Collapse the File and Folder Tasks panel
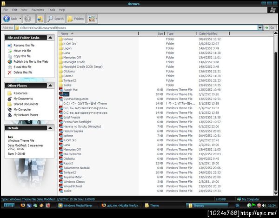 click(50, 38)
